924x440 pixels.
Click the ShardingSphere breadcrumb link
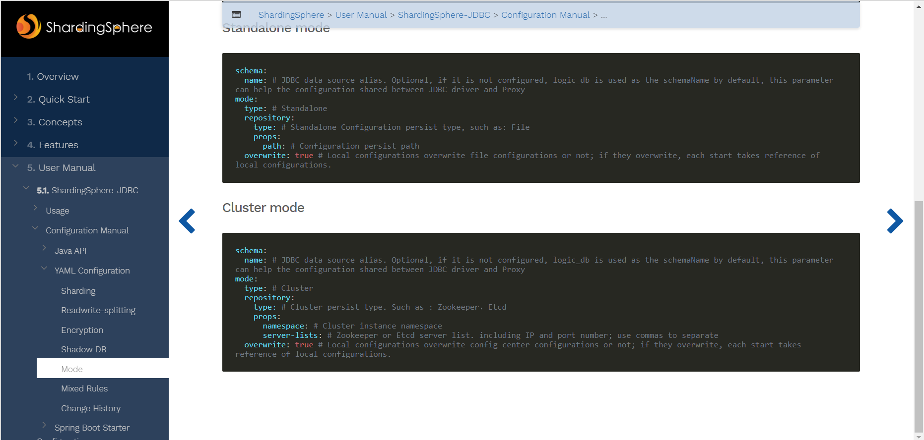click(291, 15)
